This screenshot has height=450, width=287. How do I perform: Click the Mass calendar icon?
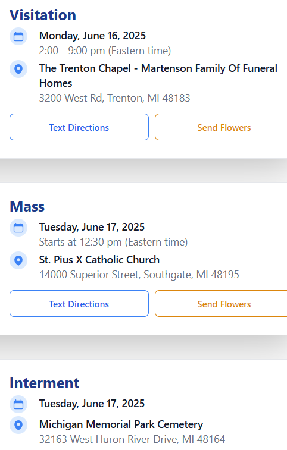18,228
